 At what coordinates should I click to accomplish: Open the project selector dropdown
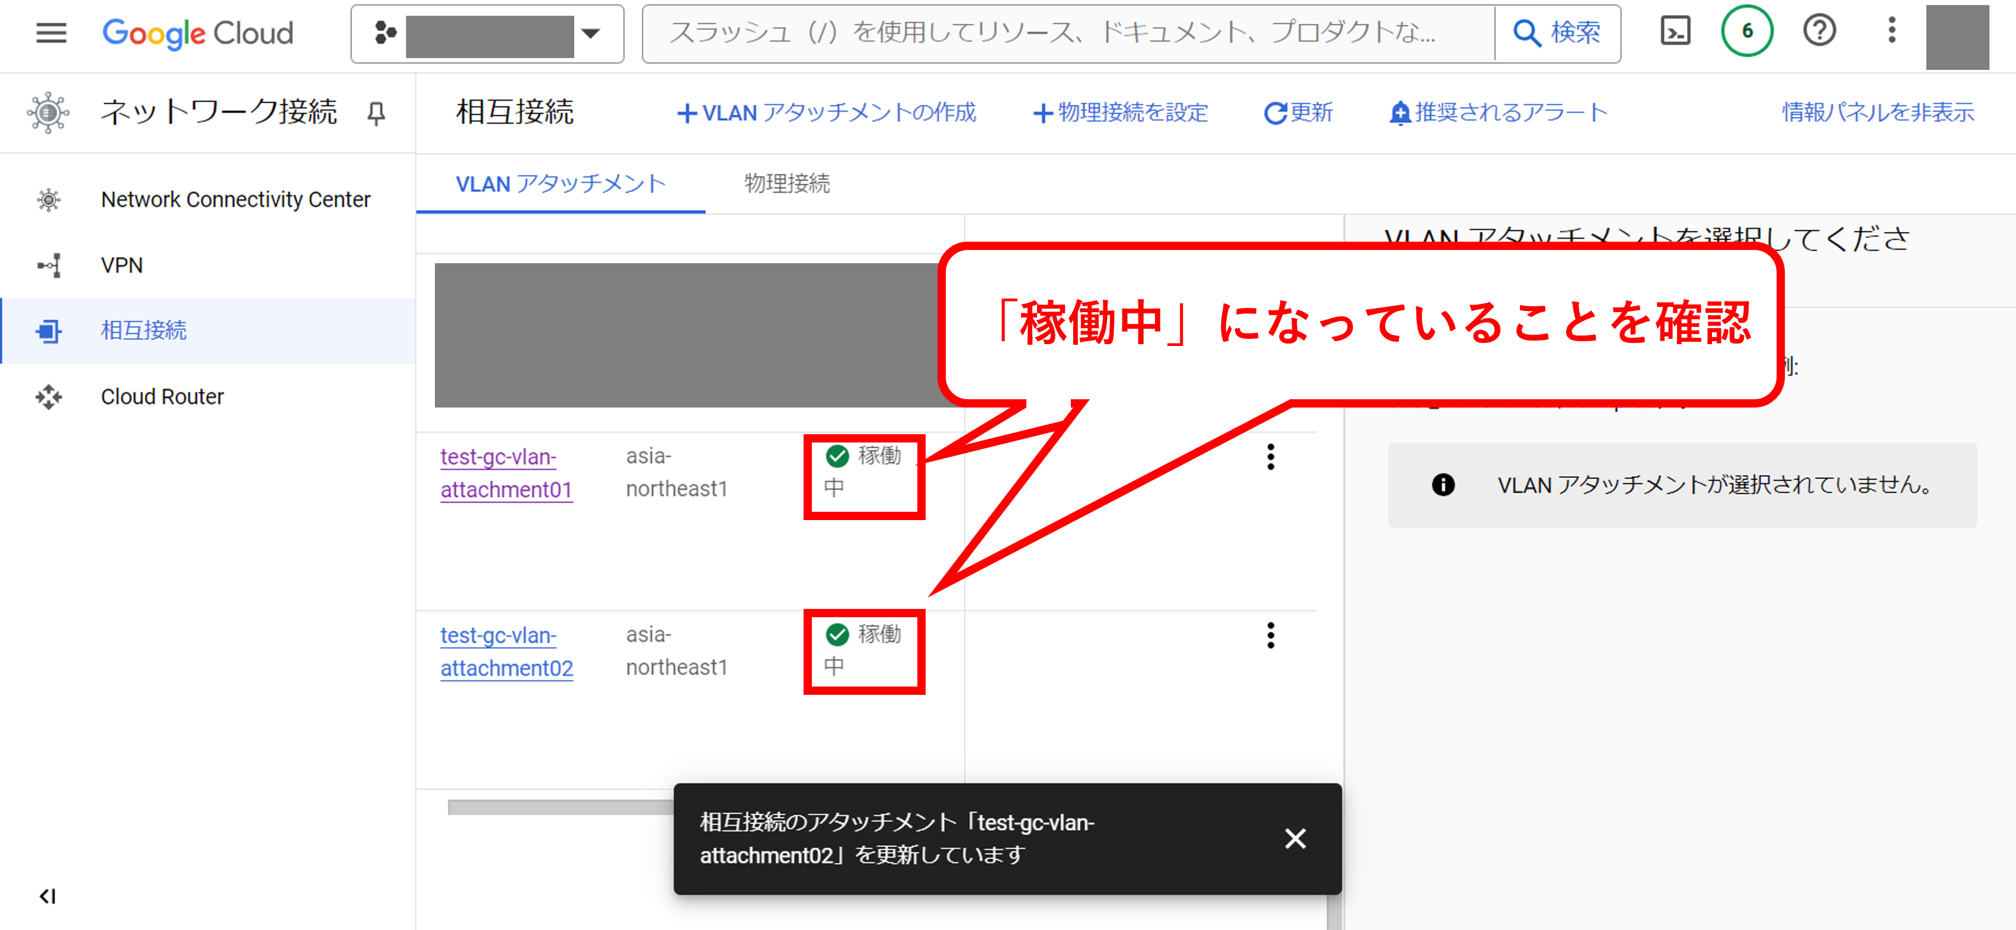tap(487, 34)
